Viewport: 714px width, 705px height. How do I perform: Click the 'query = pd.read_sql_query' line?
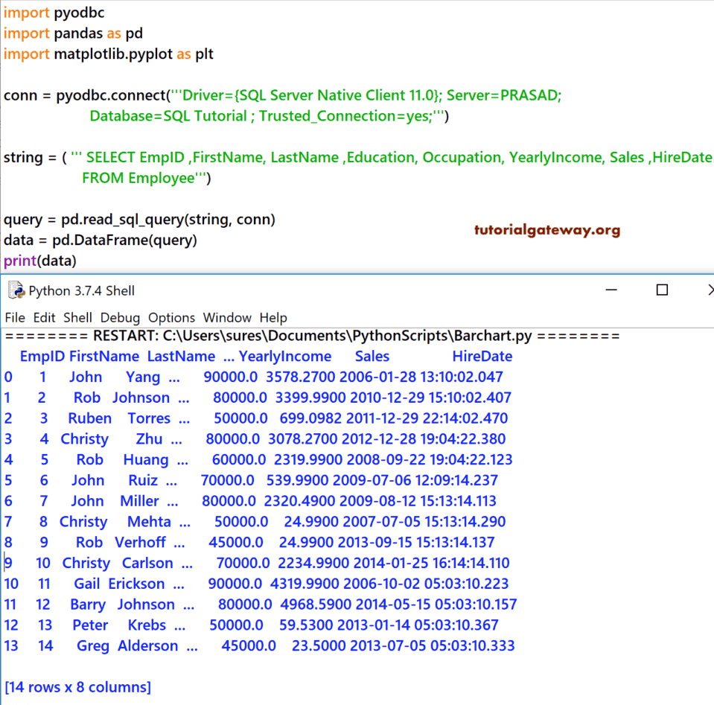[x=139, y=220]
